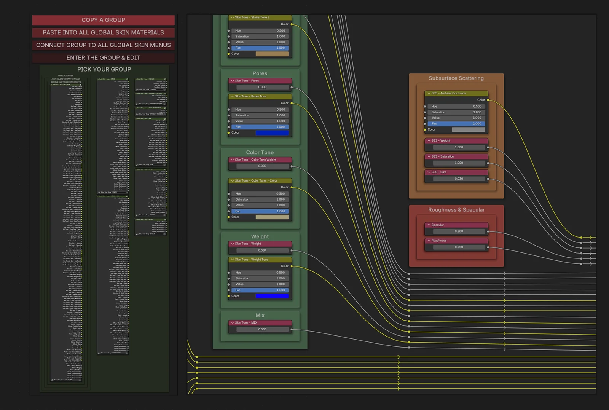Open the blue Color swatch in Pores Tone node
Viewport: 609px width, 410px height.
pos(273,132)
